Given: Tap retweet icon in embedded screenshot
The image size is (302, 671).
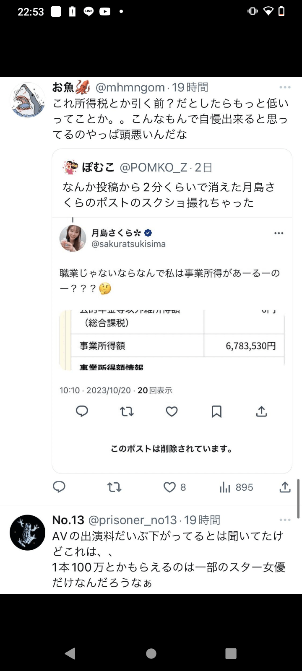Looking at the screenshot, I should pos(127,411).
